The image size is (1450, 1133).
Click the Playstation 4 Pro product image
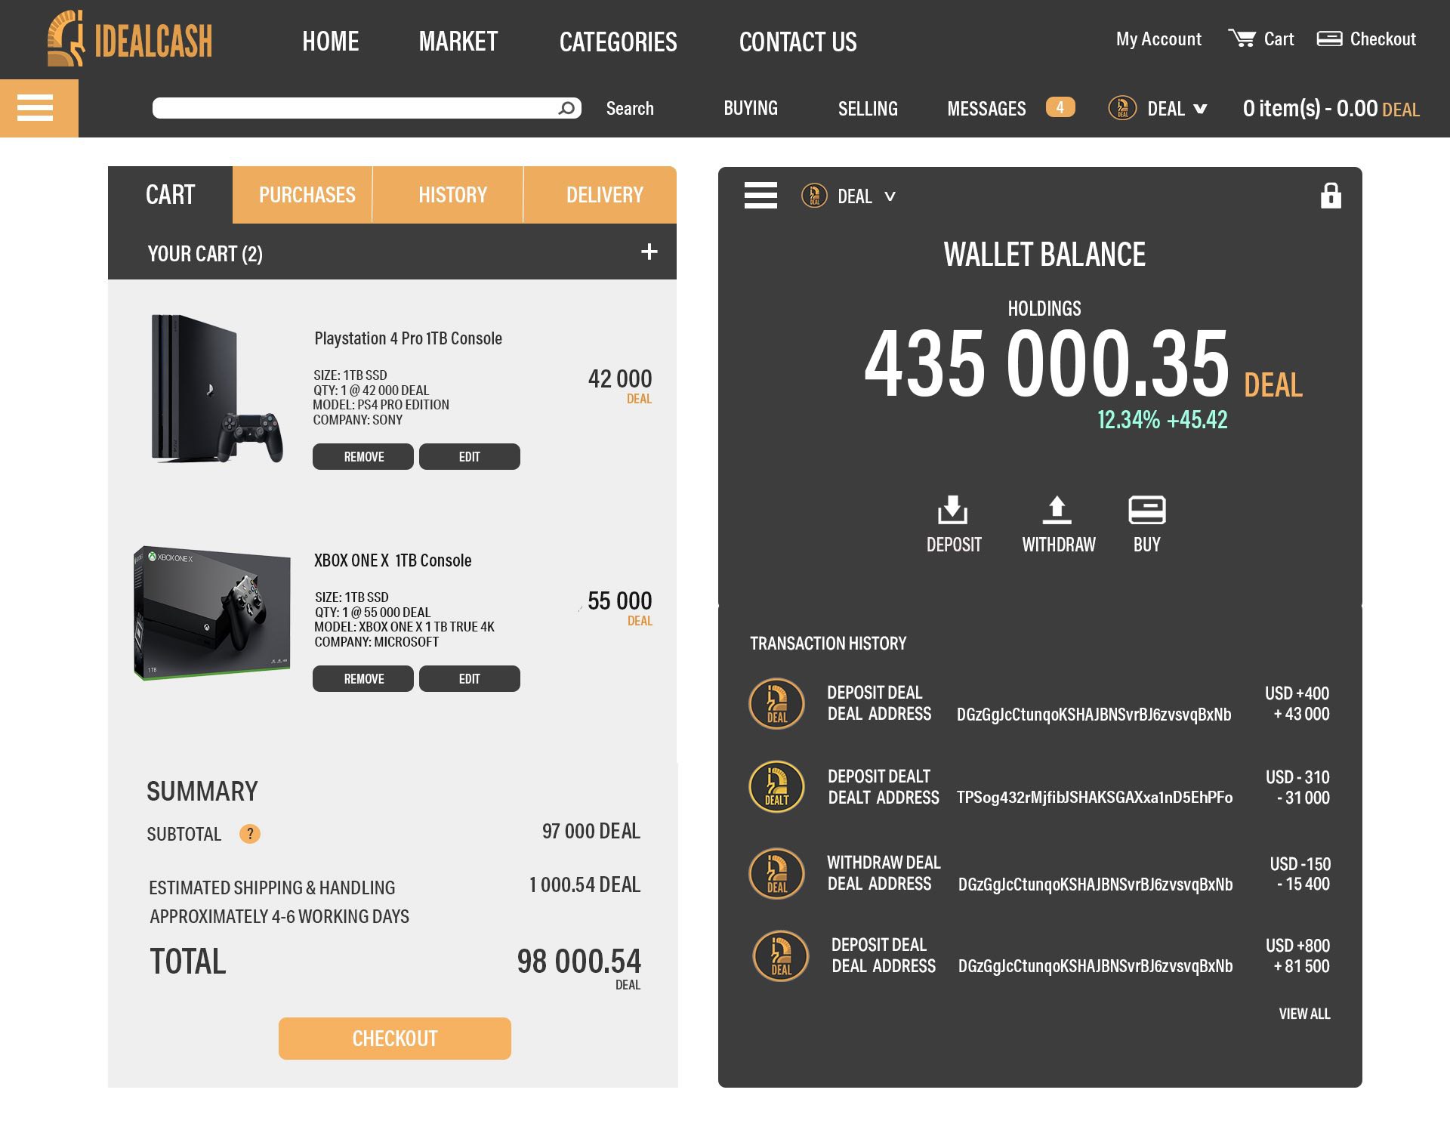coord(217,388)
